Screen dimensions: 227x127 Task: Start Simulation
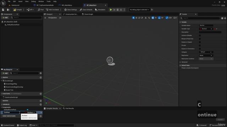pos(100,10)
